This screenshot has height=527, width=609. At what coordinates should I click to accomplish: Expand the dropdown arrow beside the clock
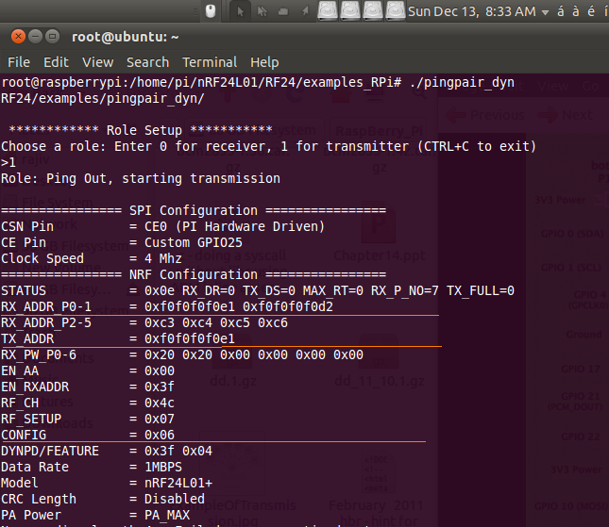tap(545, 12)
